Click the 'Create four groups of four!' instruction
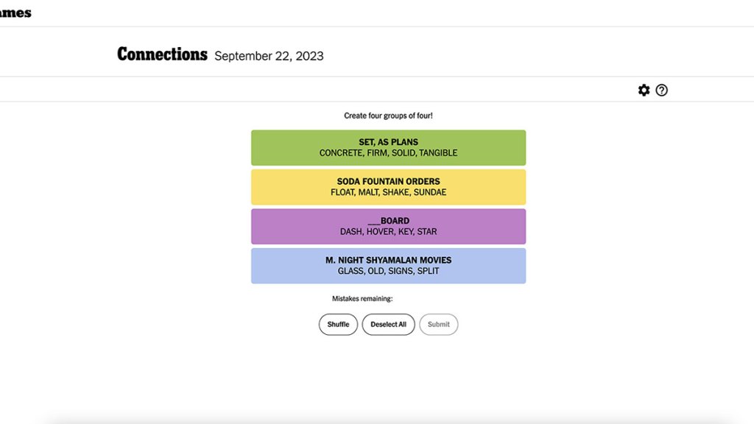The image size is (754, 424). (x=388, y=116)
